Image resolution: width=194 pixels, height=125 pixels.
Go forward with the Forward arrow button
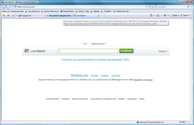coord(8,7)
